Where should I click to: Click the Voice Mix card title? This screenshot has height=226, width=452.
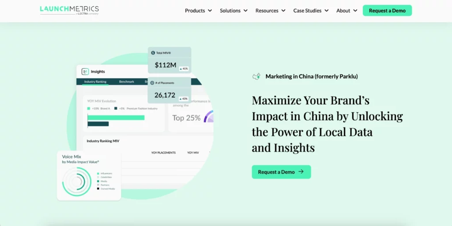[72, 157]
